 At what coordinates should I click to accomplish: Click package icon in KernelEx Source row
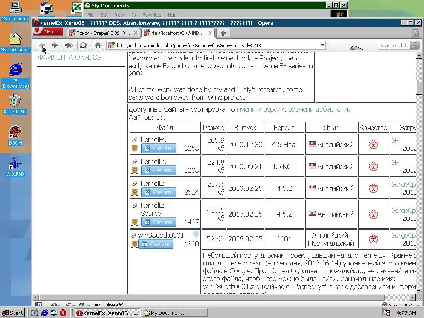[x=135, y=222]
